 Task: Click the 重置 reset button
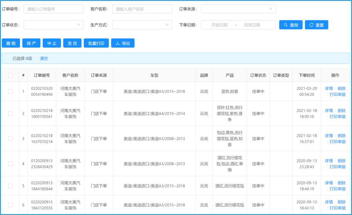(x=316, y=25)
